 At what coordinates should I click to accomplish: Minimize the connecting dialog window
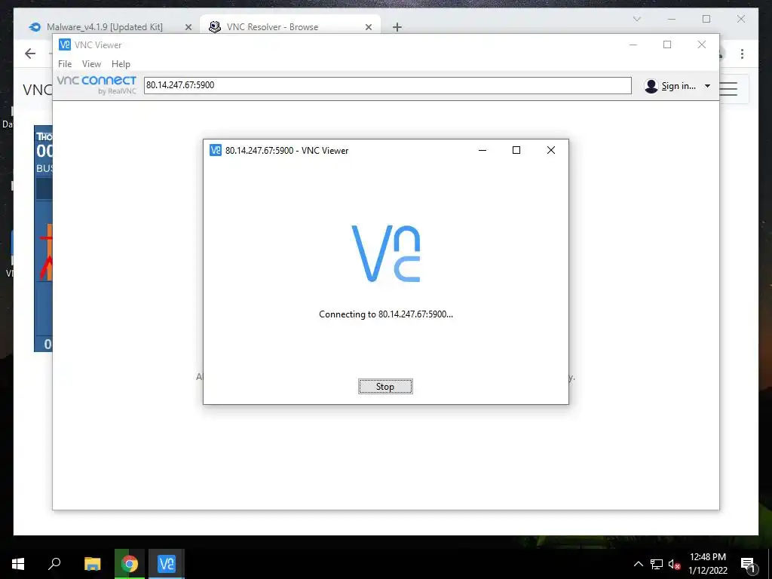coord(482,150)
